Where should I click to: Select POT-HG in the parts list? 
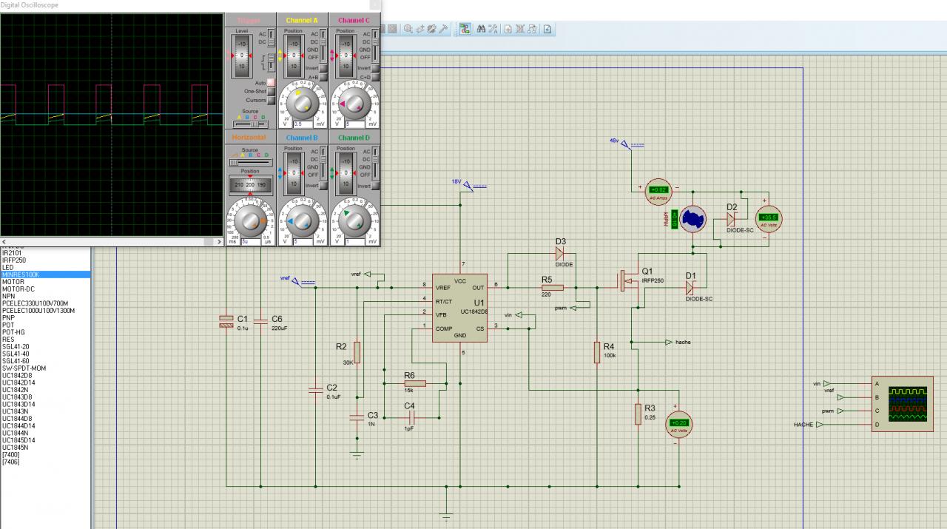[45, 332]
